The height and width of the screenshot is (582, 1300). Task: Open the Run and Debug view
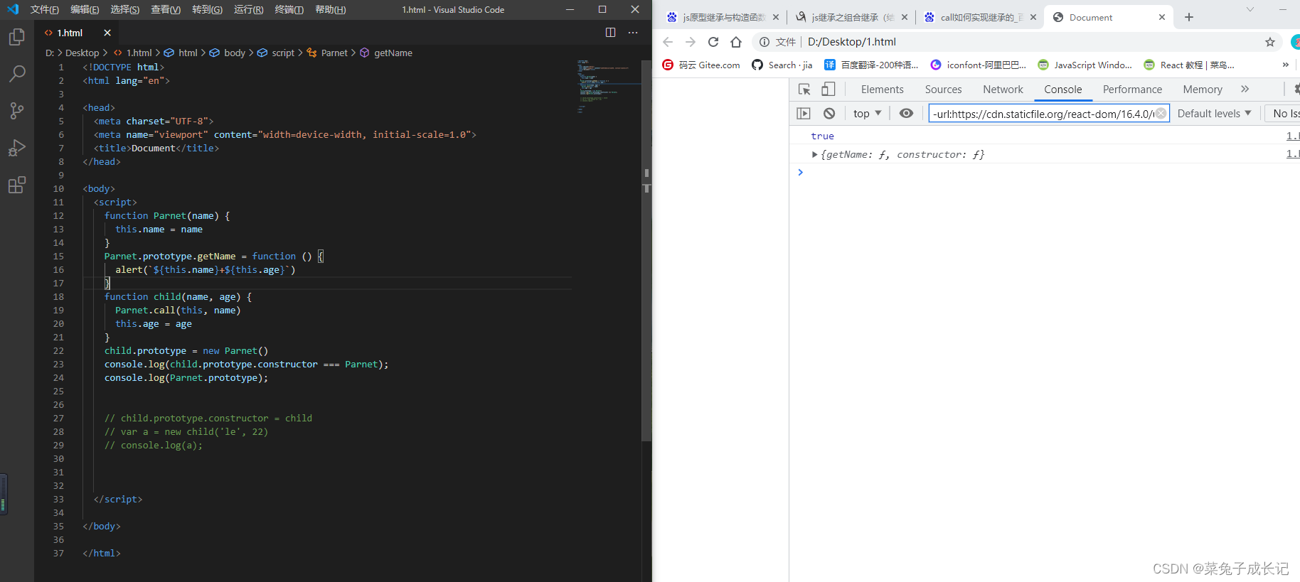coord(17,148)
